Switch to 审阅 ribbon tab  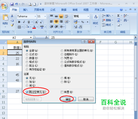(x=75, y=10)
